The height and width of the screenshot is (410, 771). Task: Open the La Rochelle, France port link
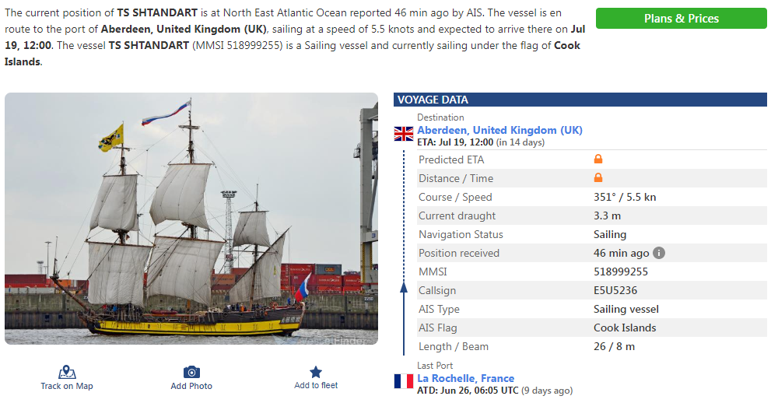tap(465, 378)
